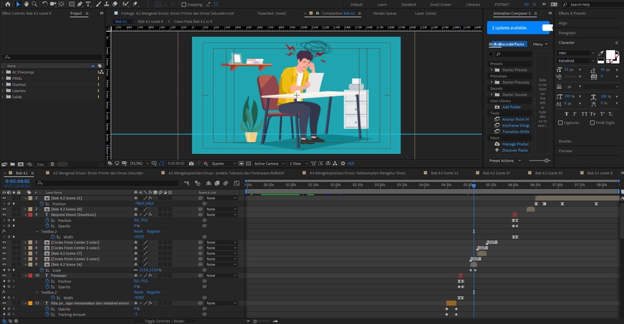Viewport: 624px width, 324px height.
Task: Select the Puppet Pin tool
Action: click(x=135, y=4)
